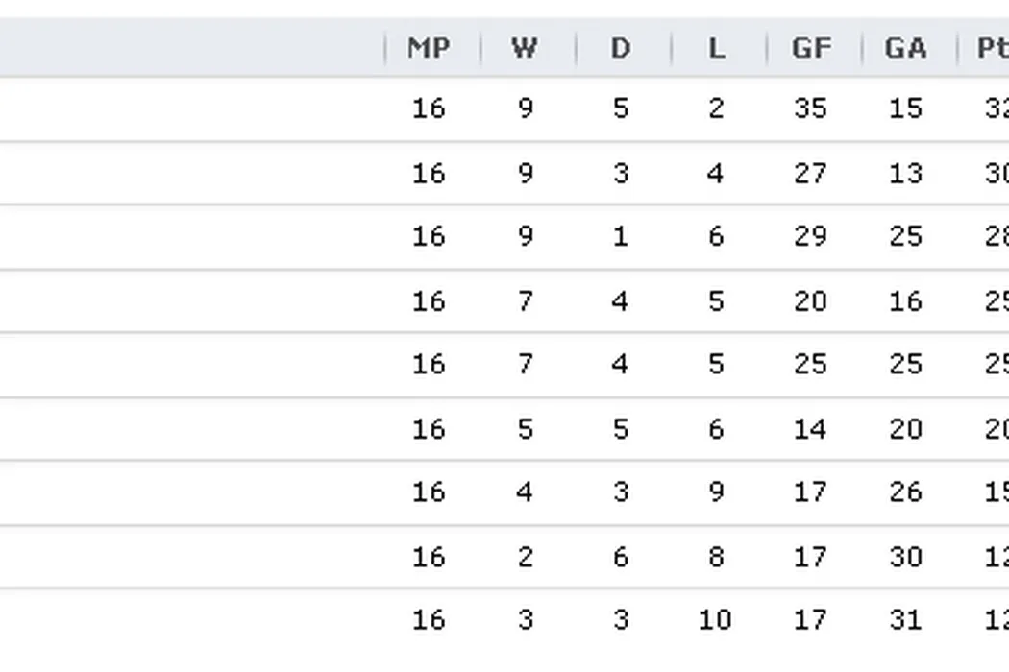The height and width of the screenshot is (672, 1009).
Task: Click the L column header
Action: [x=716, y=48]
